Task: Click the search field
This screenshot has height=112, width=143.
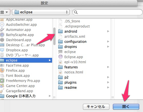Action: click(x=107, y=12)
